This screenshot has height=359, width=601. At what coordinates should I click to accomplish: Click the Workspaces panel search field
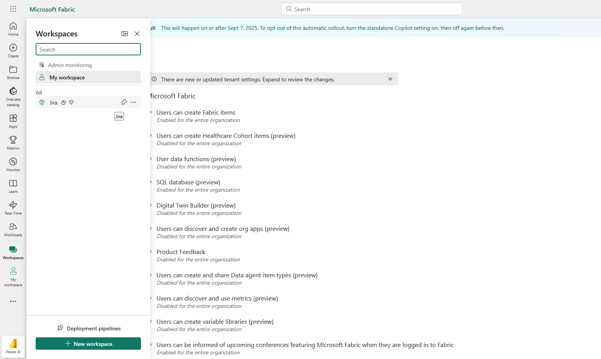(88, 50)
